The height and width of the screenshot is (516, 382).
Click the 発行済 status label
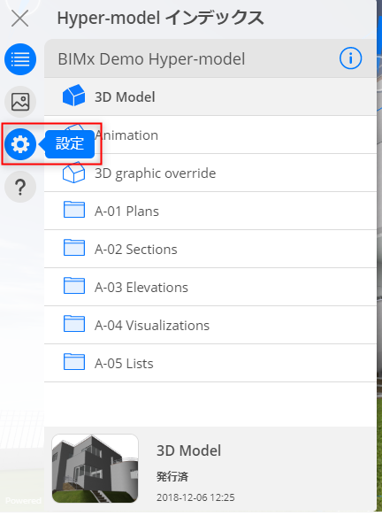point(172,476)
